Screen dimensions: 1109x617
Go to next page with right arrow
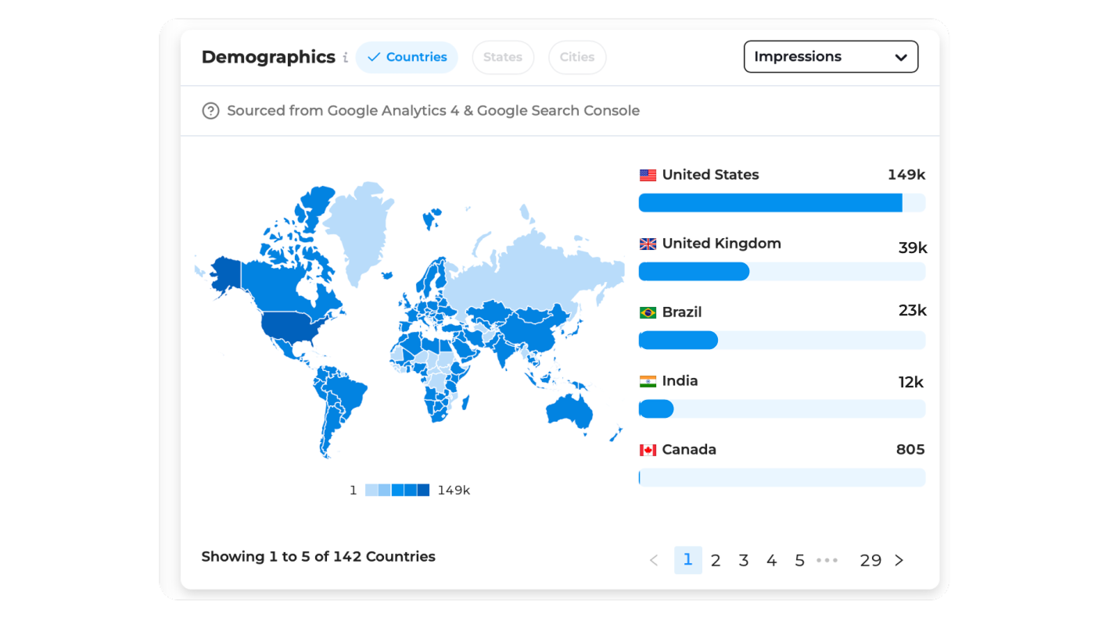[899, 560]
